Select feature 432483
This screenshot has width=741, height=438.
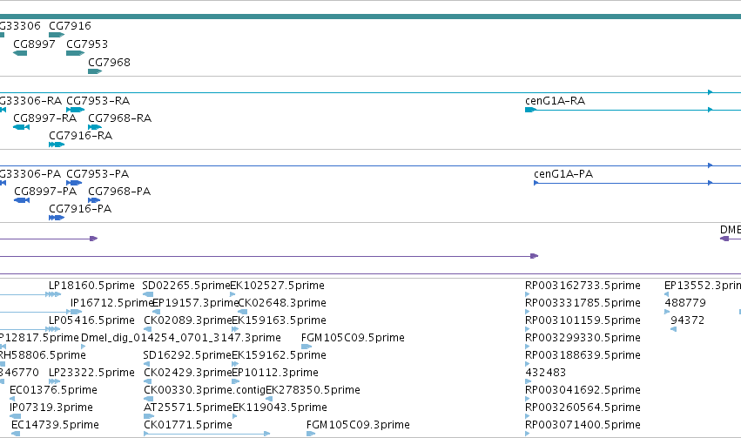tap(545, 373)
